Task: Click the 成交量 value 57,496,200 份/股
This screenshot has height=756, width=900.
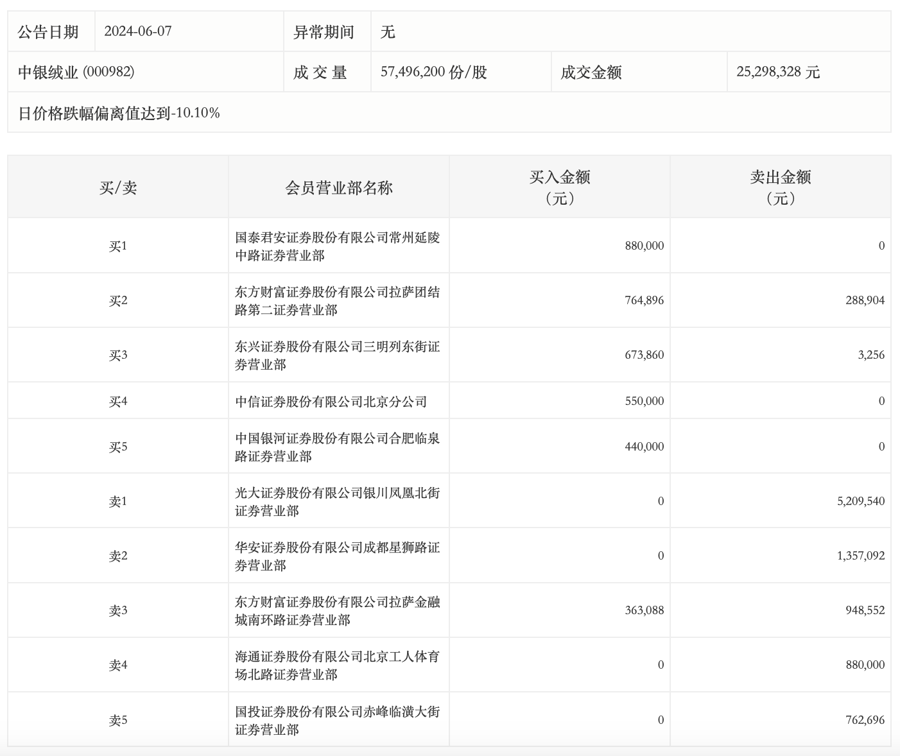Action: pyautogui.click(x=433, y=72)
